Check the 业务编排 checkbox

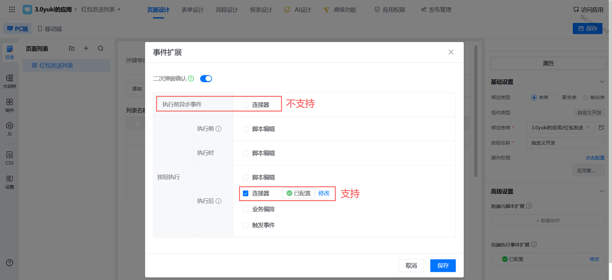point(246,209)
